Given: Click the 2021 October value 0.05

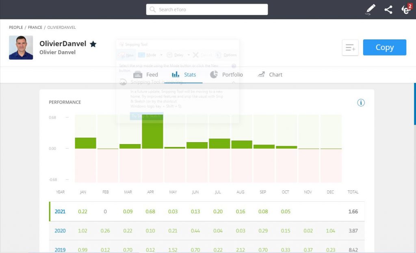Looking at the screenshot, I should coord(286,212).
